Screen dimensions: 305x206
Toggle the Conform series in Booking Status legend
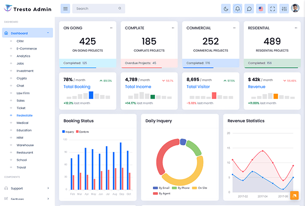click(x=82, y=132)
